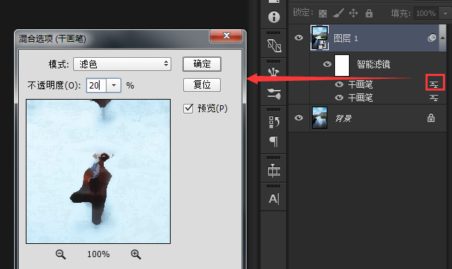Open the 模式 blend mode dropdown
The image size is (452, 269).
pos(122,64)
